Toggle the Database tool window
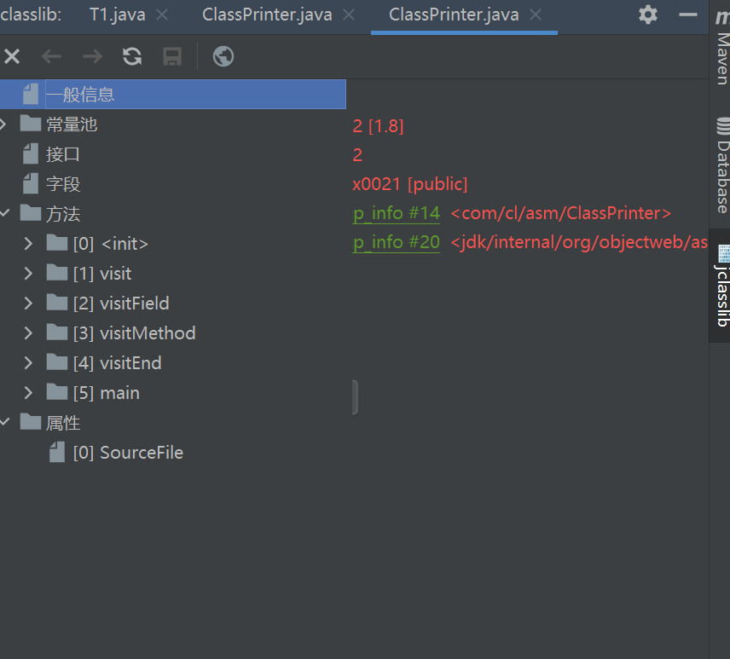Screen dimensions: 730x659 (x=721, y=162)
